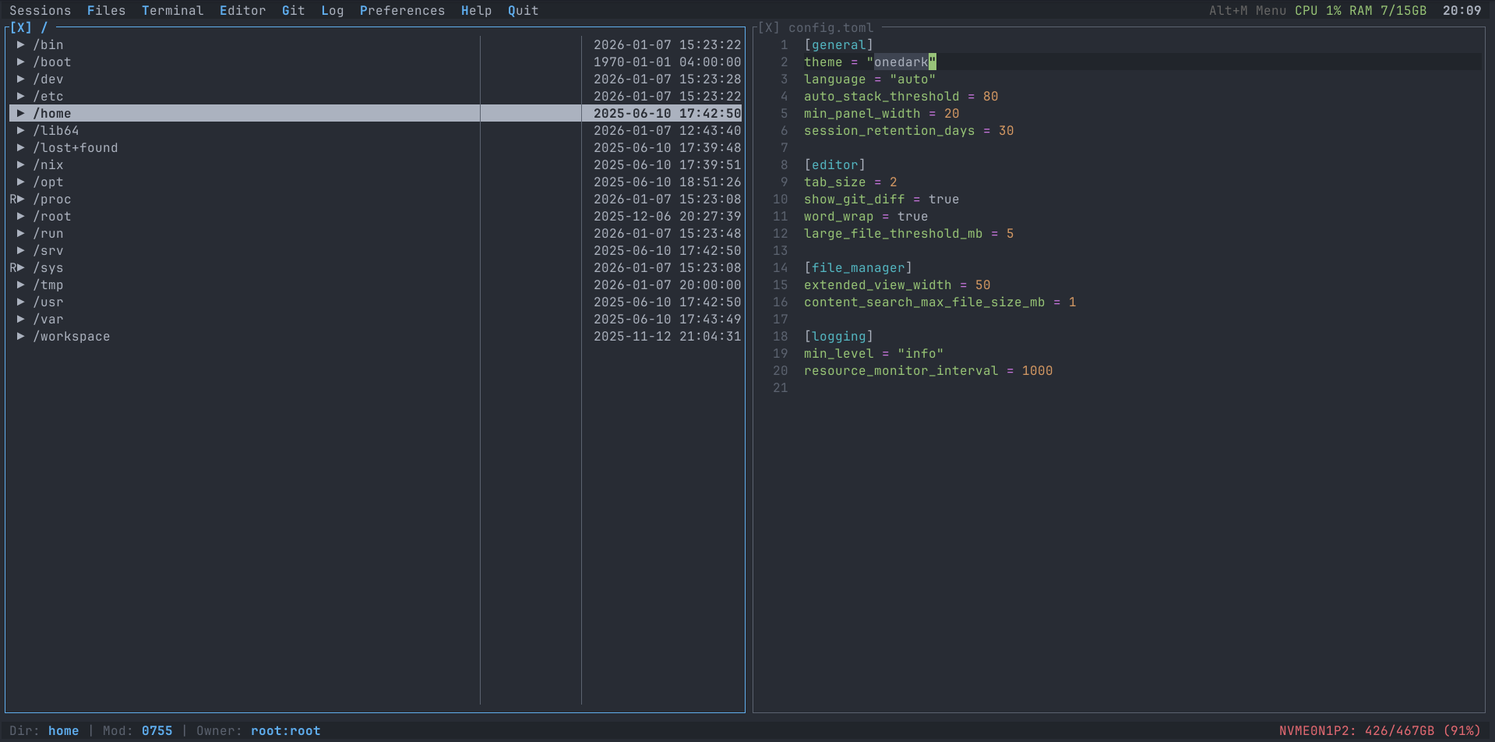Image resolution: width=1495 pixels, height=742 pixels.
Task: Click the onedark theme value in the editor
Action: 901,62
